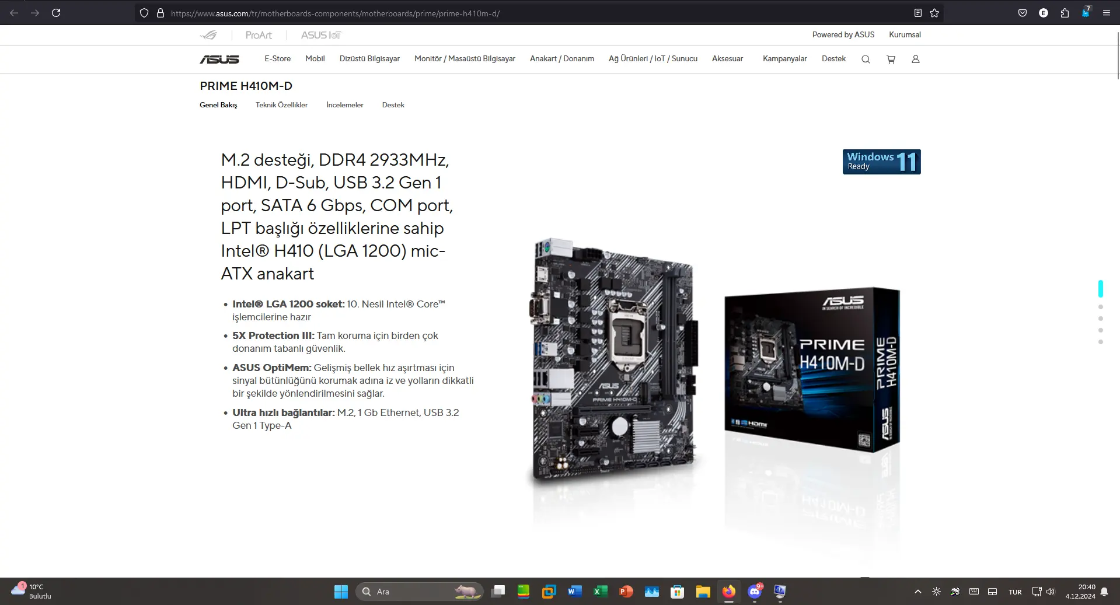Open the E-Store navigation menu
This screenshot has height=605, width=1120.
[277, 58]
